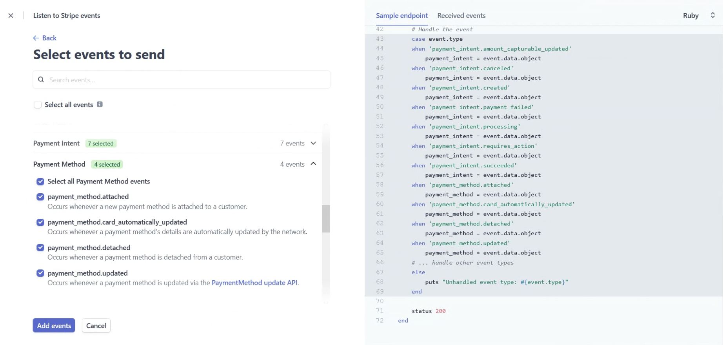Click the info icon beside Select all events
The height and width of the screenshot is (345, 723).
click(100, 104)
